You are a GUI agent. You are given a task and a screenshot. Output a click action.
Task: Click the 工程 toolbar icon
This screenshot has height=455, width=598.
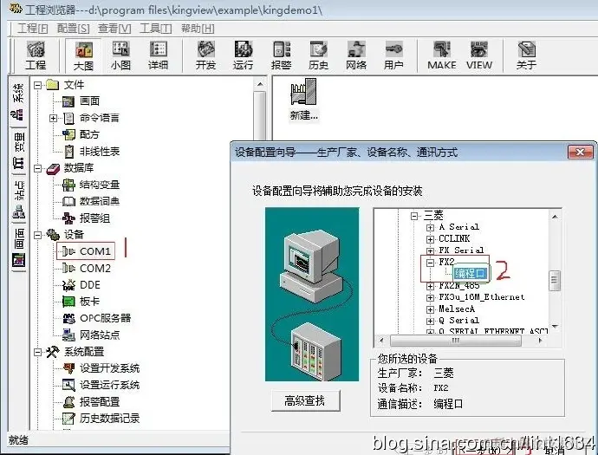point(36,55)
